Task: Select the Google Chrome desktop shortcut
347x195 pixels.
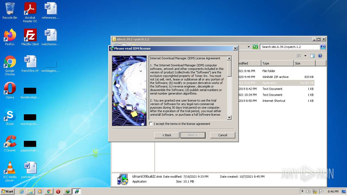Action: (x=10, y=66)
